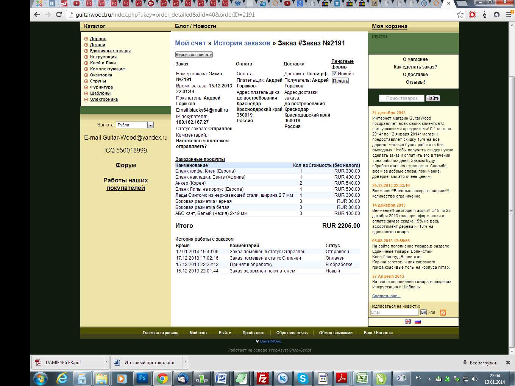Open FileZilla from the taskbar
This screenshot has height=386, width=515.
coord(262,378)
